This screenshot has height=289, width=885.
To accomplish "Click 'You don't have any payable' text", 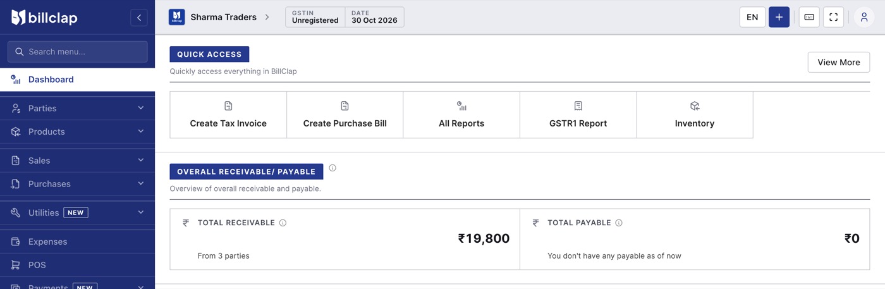I will [614, 256].
